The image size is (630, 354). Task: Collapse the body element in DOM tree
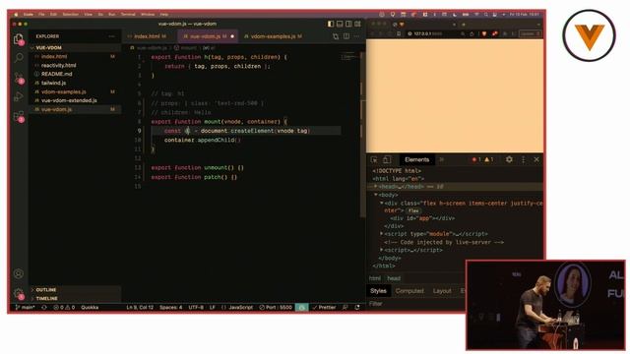point(376,195)
